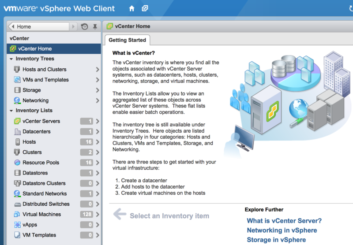
Task: Click the Hosts and Clusters icon
Action: tap(17, 69)
